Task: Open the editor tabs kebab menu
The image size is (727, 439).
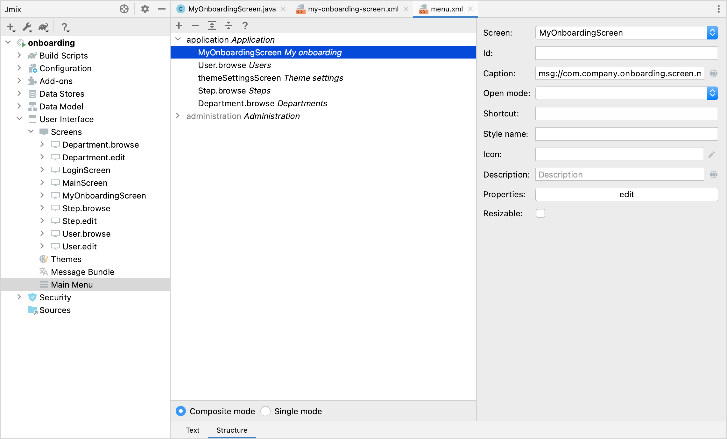Action: click(x=719, y=9)
